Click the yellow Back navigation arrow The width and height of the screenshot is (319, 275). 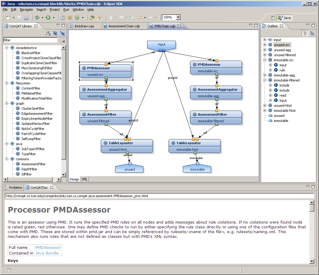pyautogui.click(x=139, y=18)
